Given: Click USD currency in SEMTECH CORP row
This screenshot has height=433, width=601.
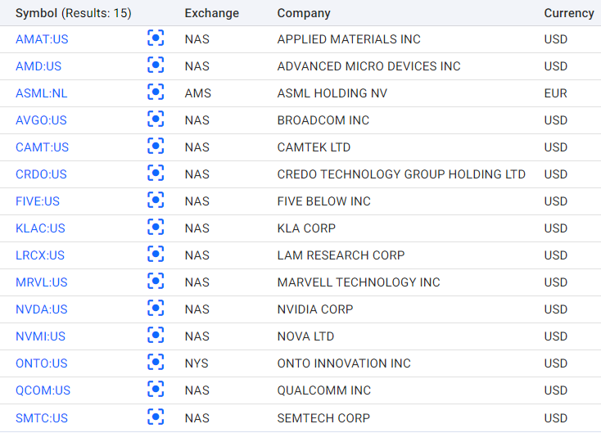Looking at the screenshot, I should coord(556,418).
